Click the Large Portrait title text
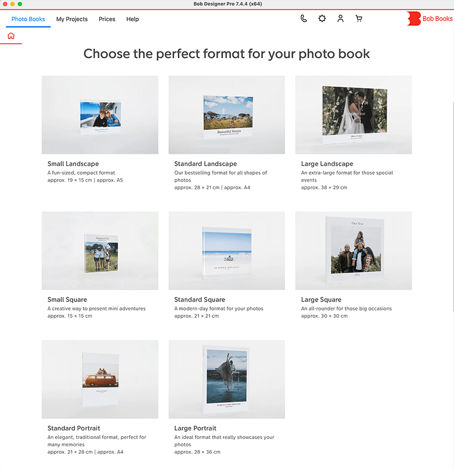 pos(195,428)
